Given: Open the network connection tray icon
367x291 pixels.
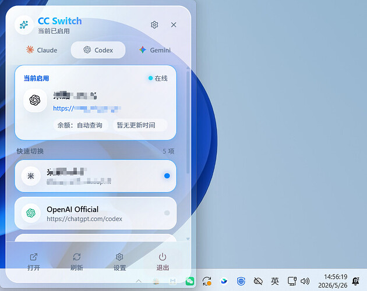Looking at the screenshot, I should coord(292,281).
